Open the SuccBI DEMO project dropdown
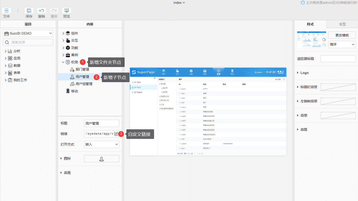 (x=28, y=33)
